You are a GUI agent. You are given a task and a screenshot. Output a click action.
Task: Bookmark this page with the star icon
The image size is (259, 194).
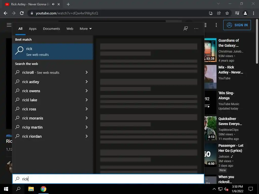(227, 13)
